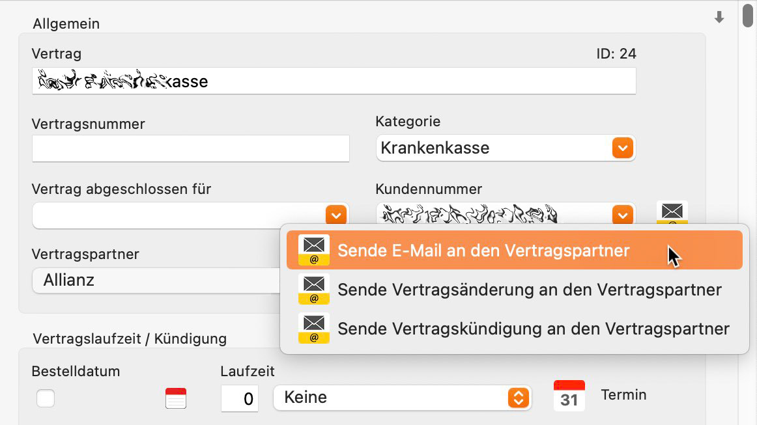This screenshot has width=757, height=425.
Task: Click into the Vertragsnummer input field
Action: coord(190,148)
